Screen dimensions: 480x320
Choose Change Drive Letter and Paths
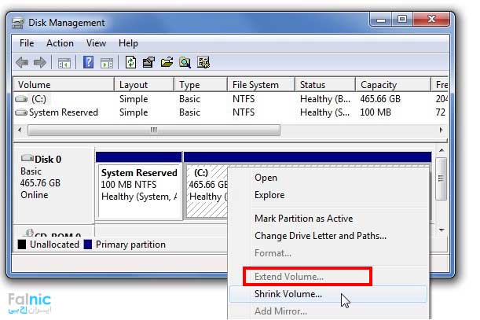[x=321, y=235]
